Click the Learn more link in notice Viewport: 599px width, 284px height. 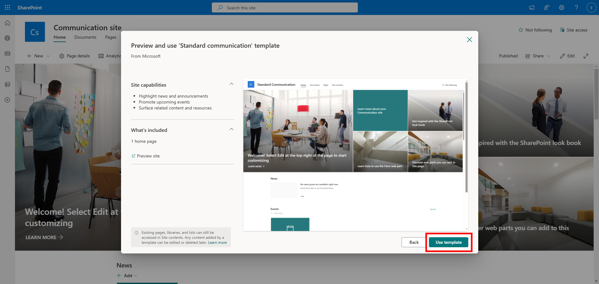[217, 243]
